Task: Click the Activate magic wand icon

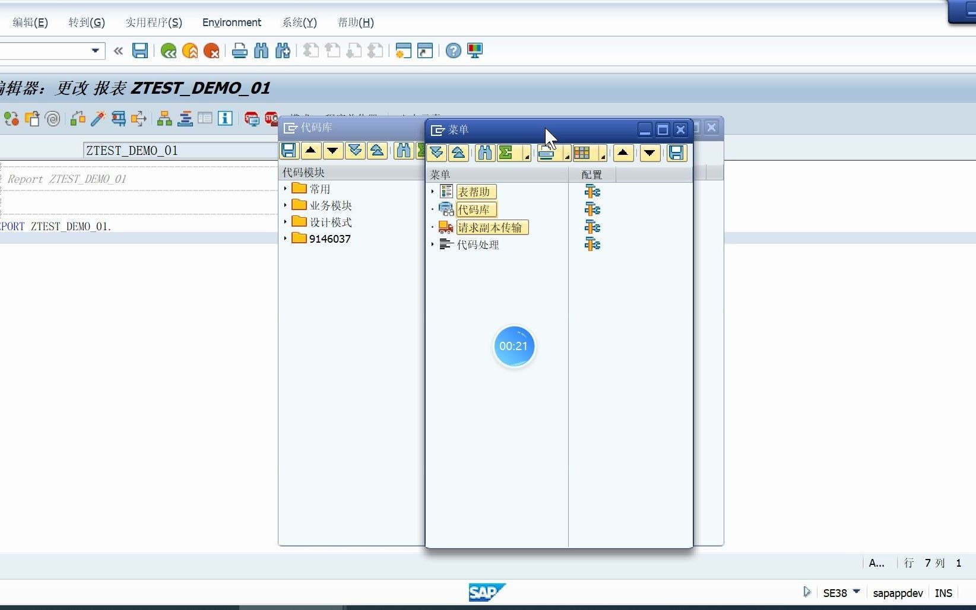Action: click(98, 119)
